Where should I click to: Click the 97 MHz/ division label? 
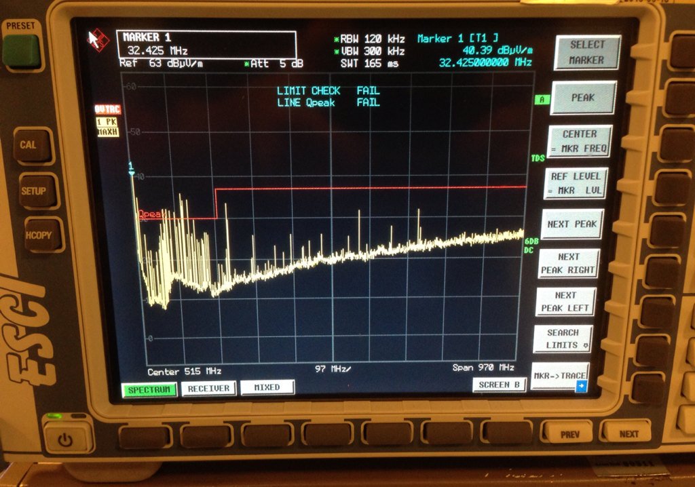pos(333,369)
